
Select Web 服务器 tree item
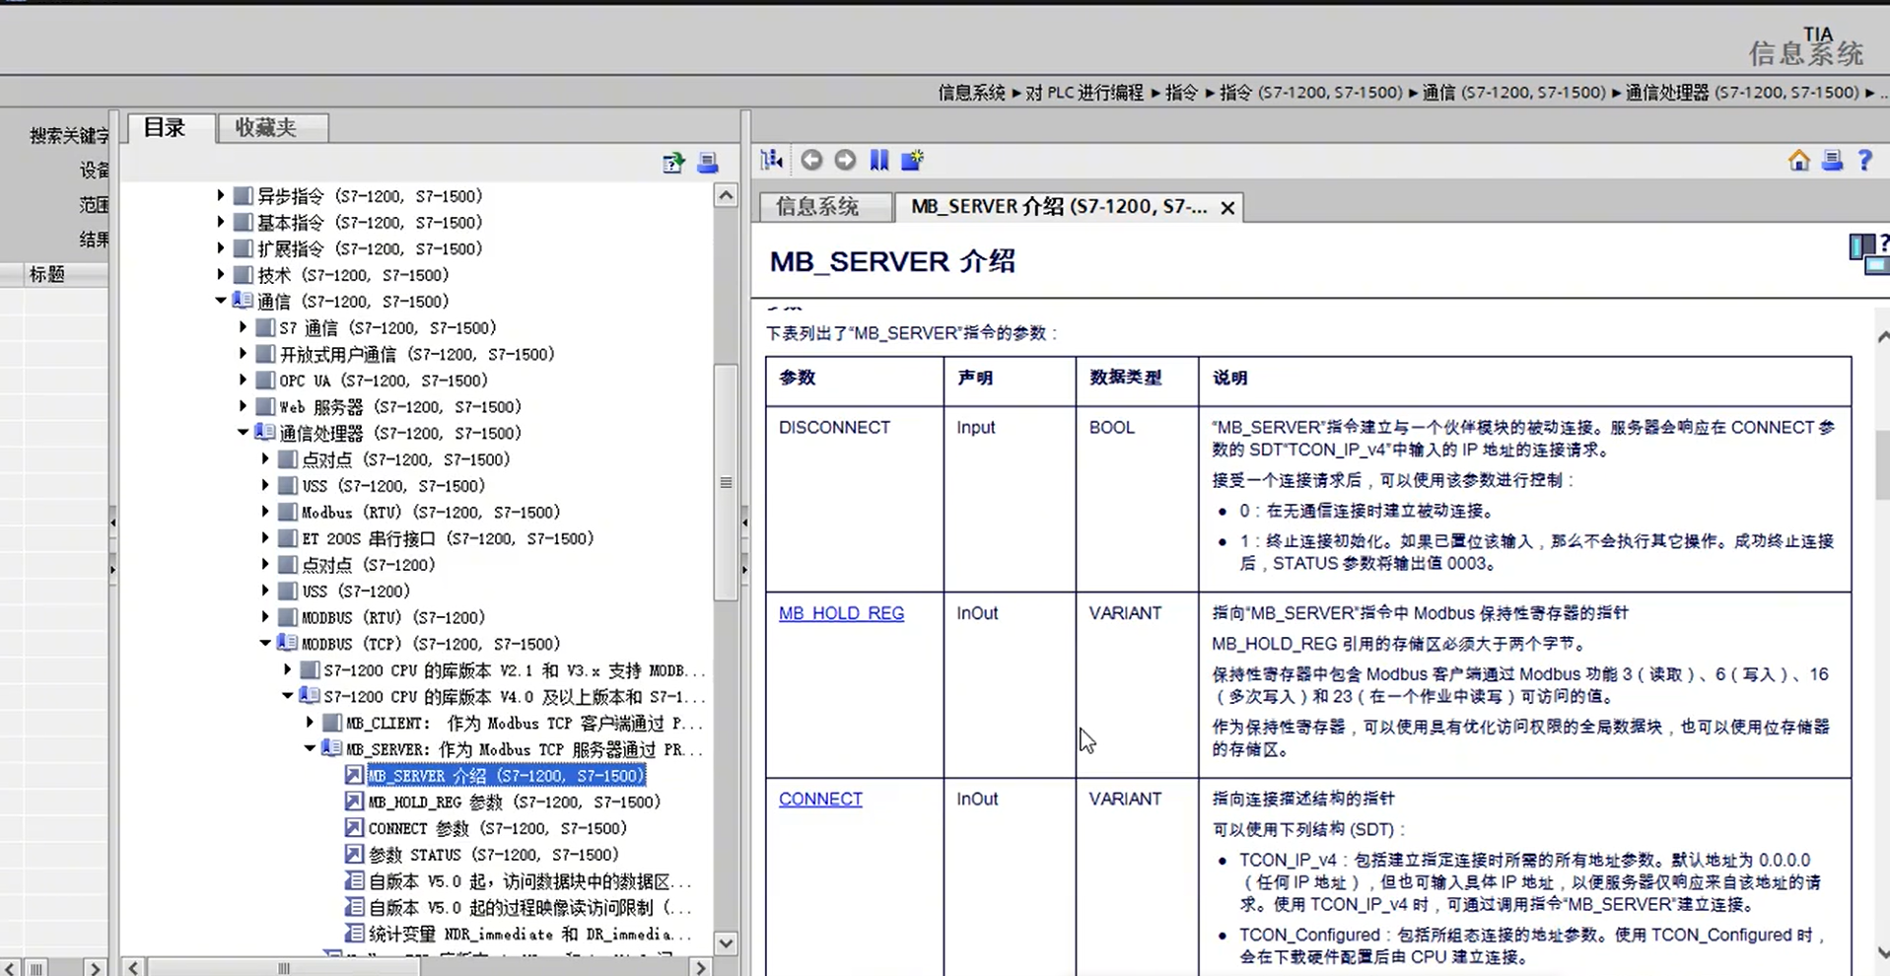[400, 406]
